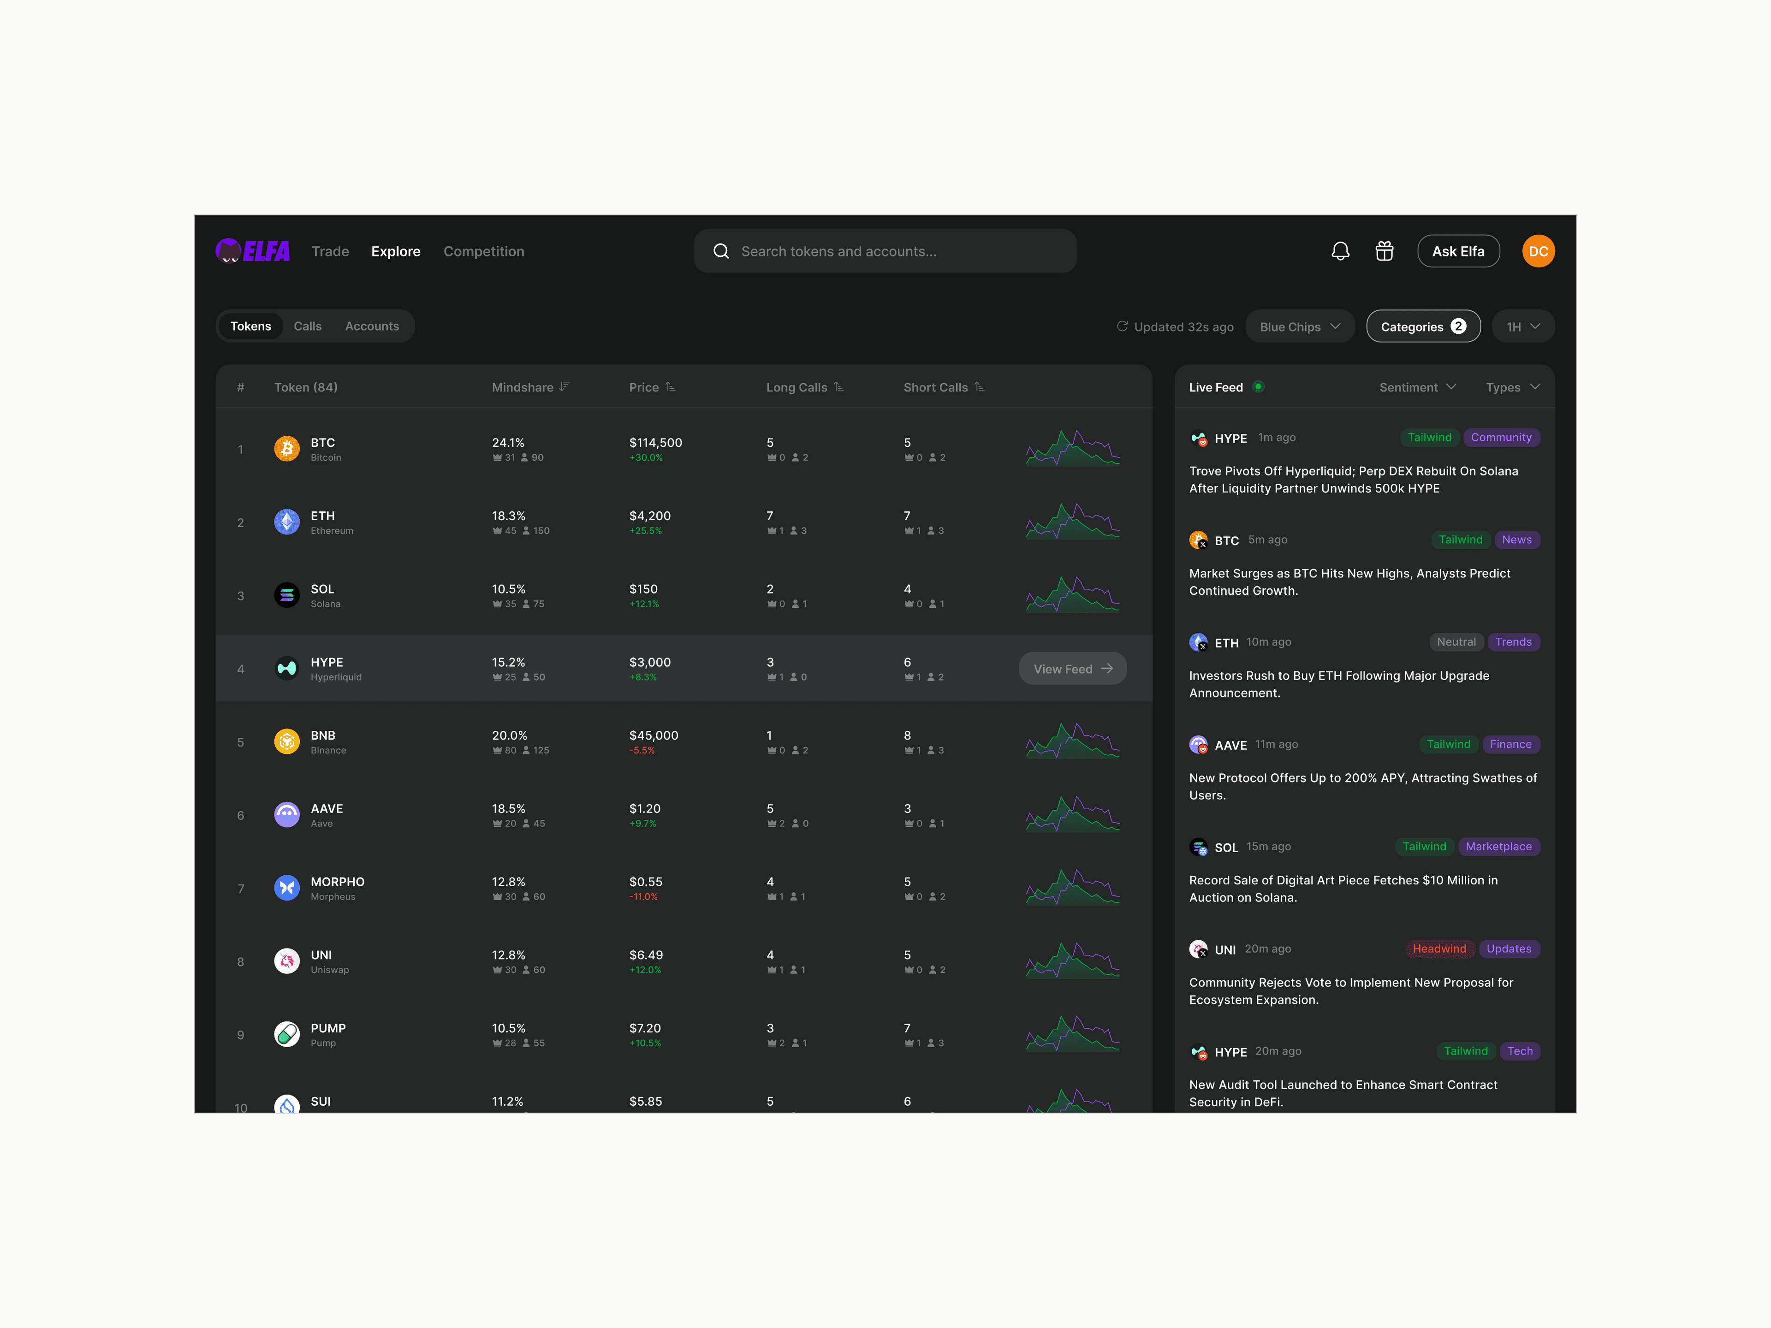The width and height of the screenshot is (1771, 1328).
Task: Click the Bitcoin token icon
Action: [286, 448]
